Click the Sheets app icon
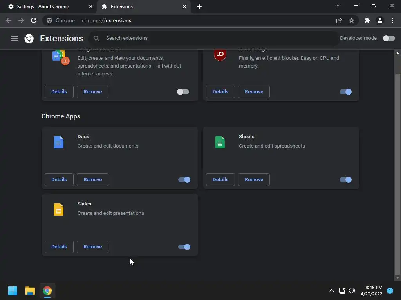Viewport: 401px width, 300px height. 220,142
